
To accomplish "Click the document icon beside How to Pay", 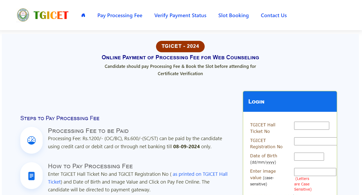I will (x=31, y=176).
